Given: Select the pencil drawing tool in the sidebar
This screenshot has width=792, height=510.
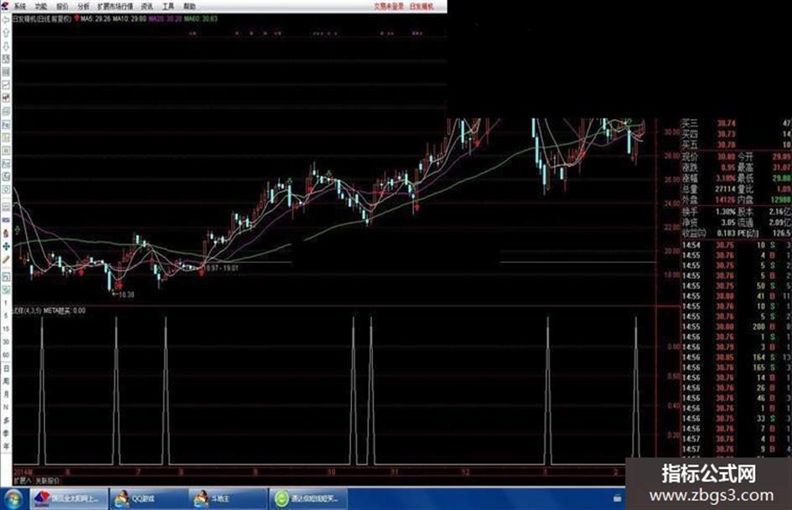Looking at the screenshot, I should (6, 259).
